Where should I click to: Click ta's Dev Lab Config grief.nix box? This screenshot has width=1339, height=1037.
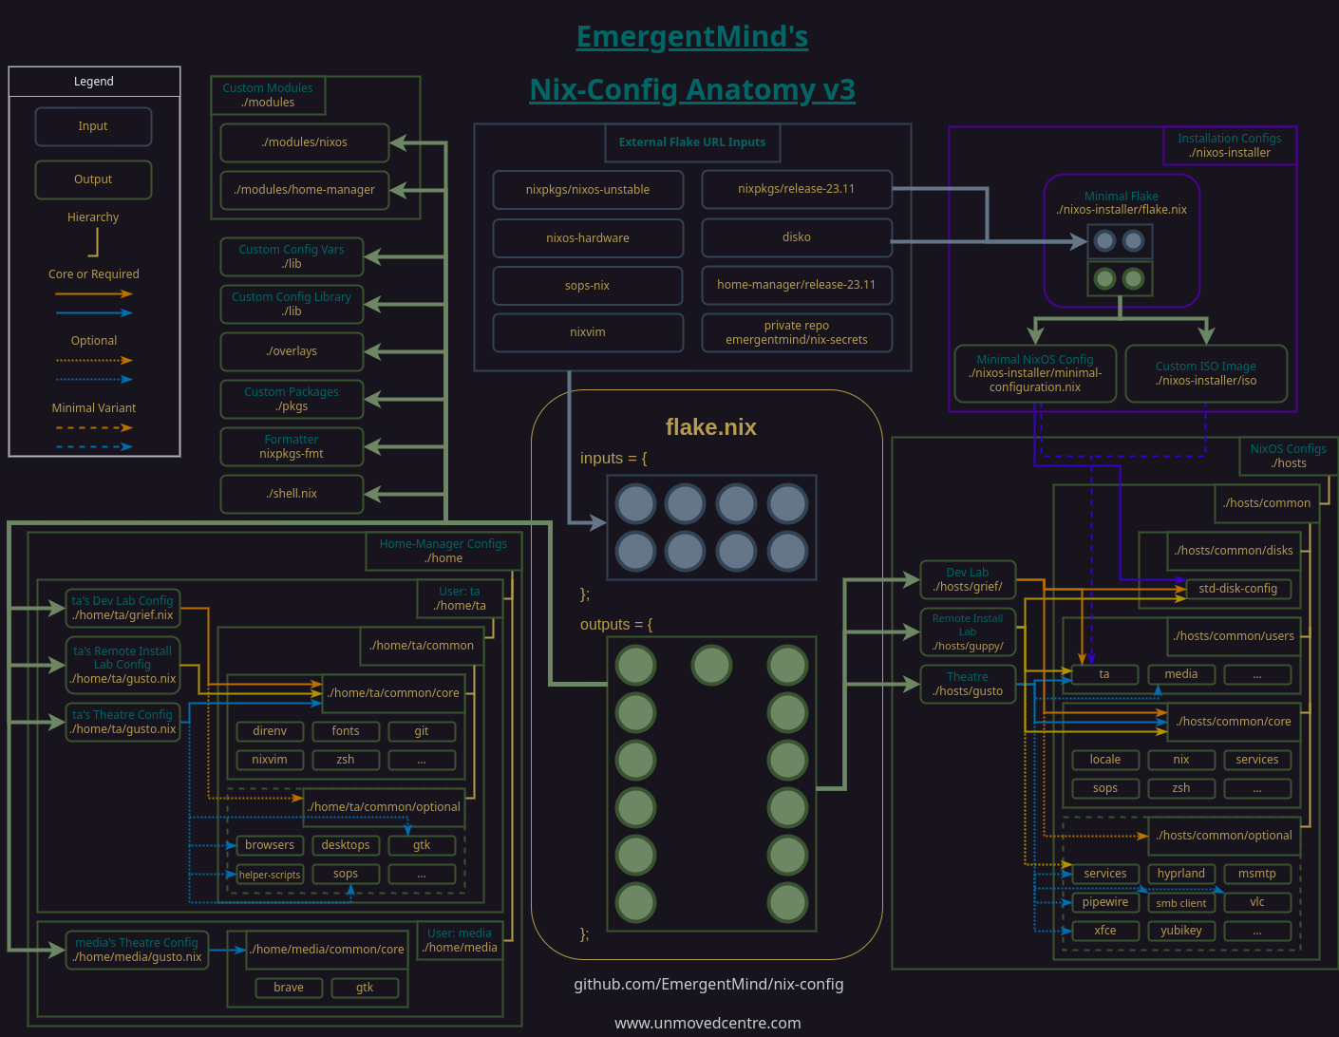point(123,608)
